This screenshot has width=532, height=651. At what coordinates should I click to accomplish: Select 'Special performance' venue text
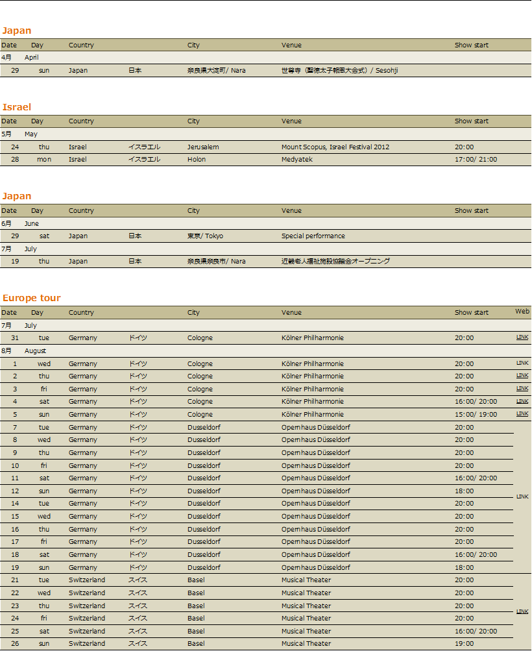(313, 236)
